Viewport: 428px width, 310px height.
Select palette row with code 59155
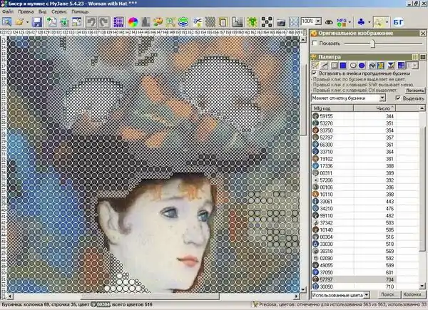365,116
